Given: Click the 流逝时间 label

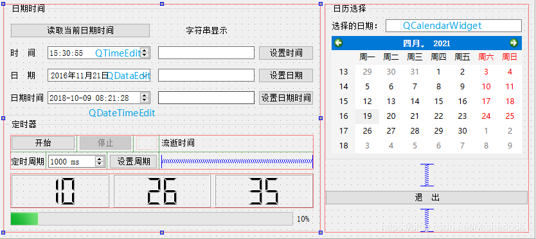Looking at the screenshot, I should [x=178, y=143].
